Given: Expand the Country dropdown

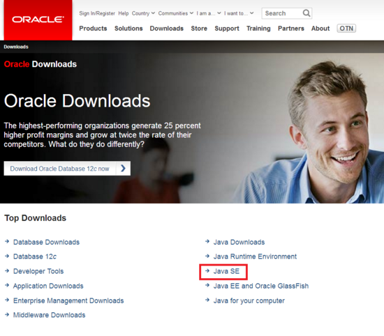Looking at the screenshot, I should (x=143, y=13).
